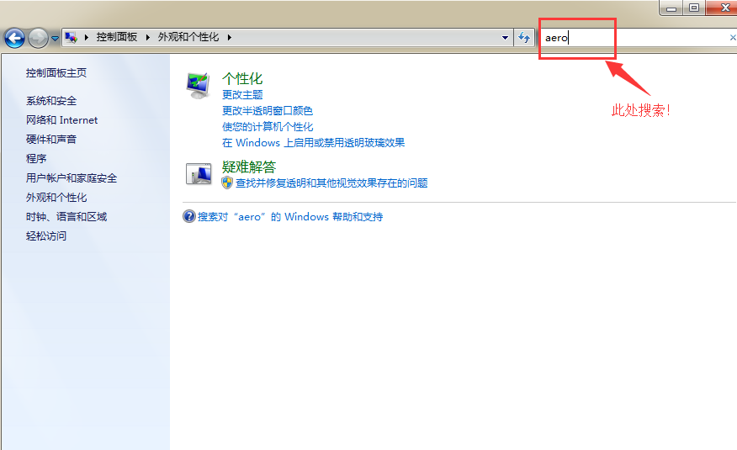The height and width of the screenshot is (450, 737).
Task: Click shield icon beside 查找并修复透明
Action: coord(227,183)
